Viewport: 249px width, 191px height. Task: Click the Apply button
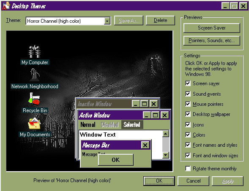pos(227,181)
